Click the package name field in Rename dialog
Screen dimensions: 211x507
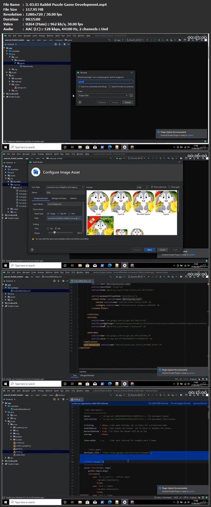(x=105, y=82)
